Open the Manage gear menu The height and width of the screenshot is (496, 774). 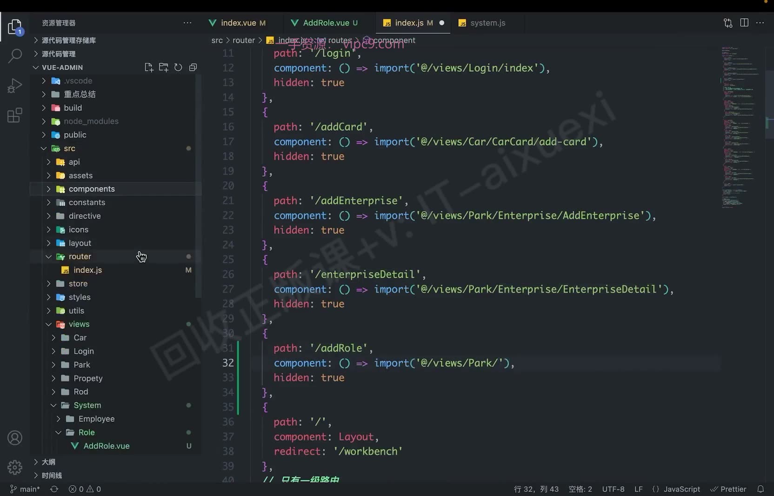[x=15, y=467]
